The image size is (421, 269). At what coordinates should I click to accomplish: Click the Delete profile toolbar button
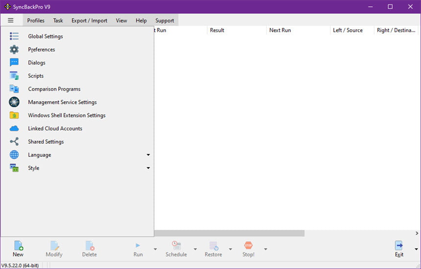coord(90,249)
